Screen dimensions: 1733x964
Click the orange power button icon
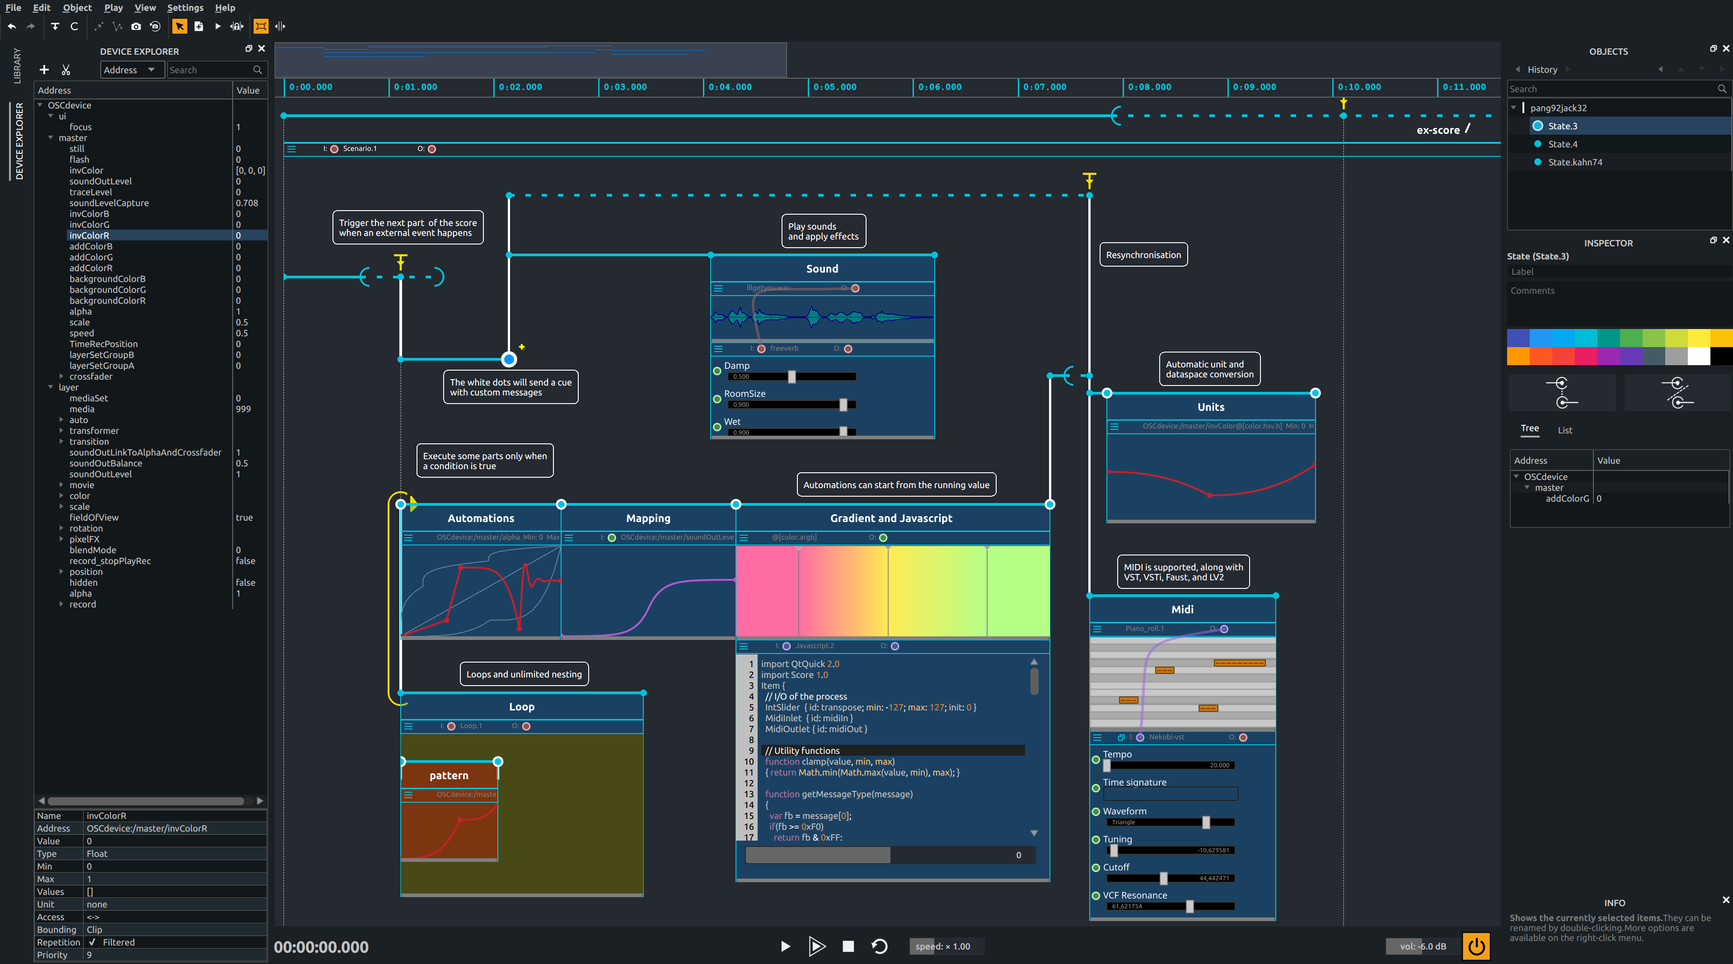click(1476, 946)
